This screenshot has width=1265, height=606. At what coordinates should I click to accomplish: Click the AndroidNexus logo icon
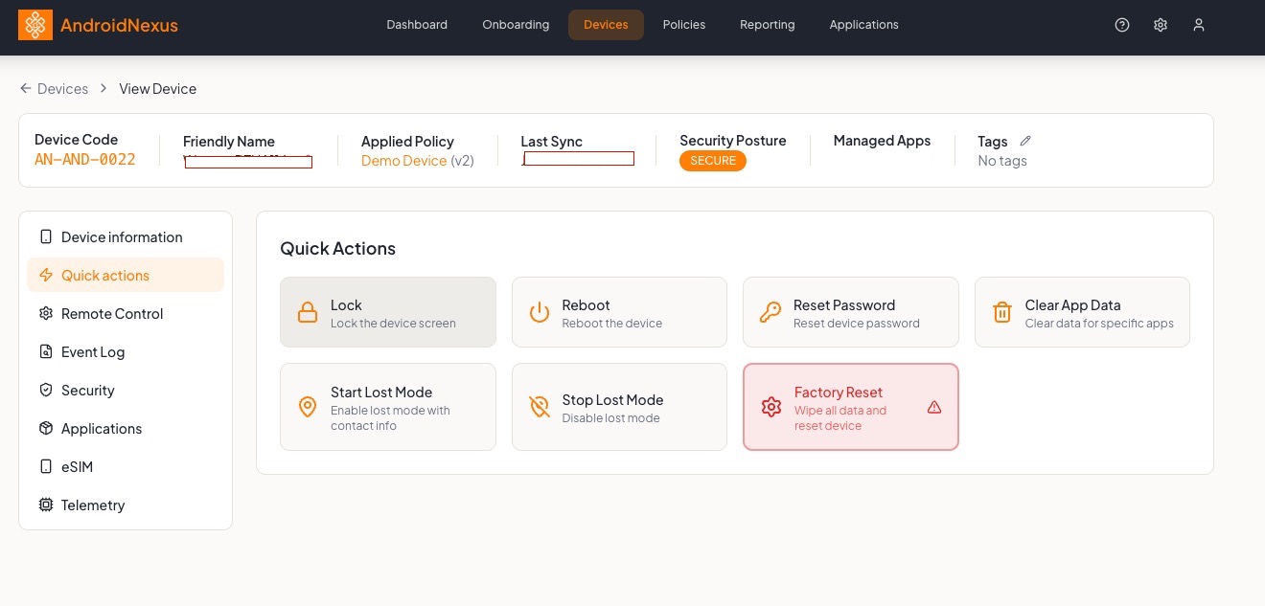[x=35, y=25]
